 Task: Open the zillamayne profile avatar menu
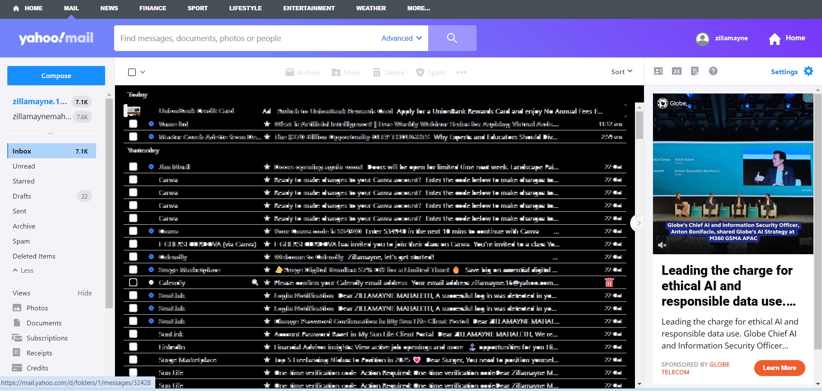702,39
